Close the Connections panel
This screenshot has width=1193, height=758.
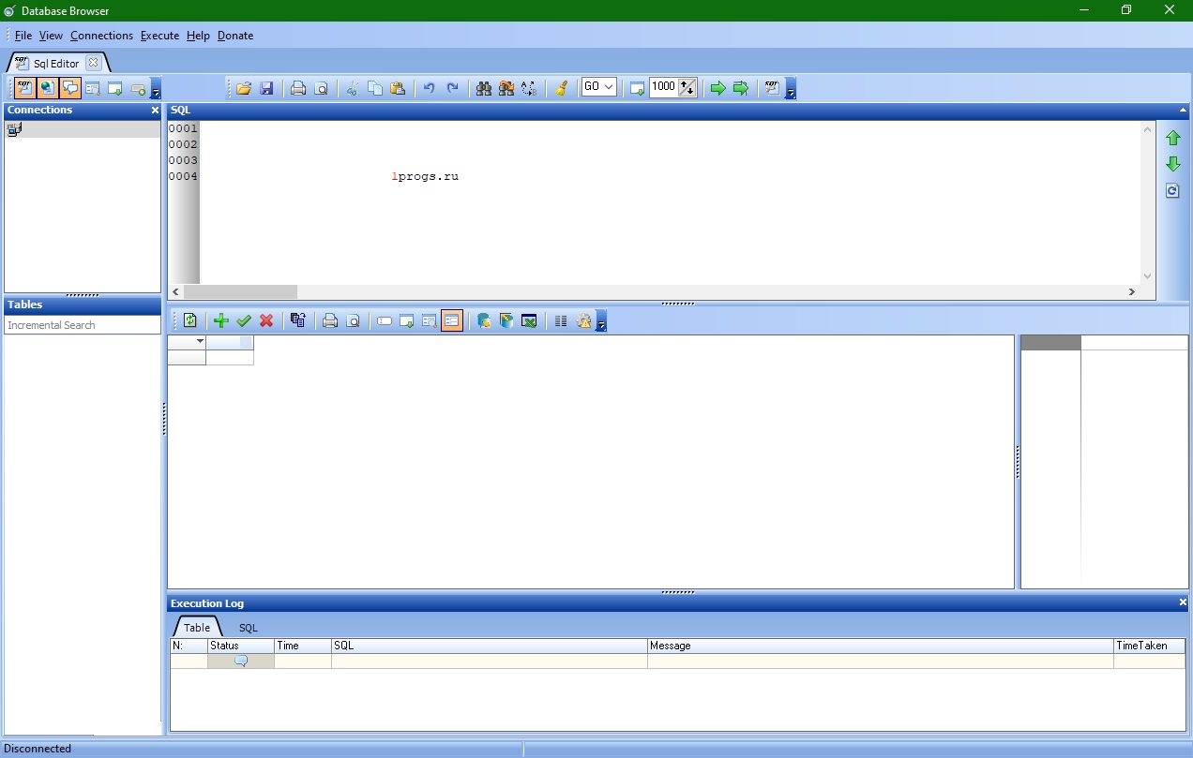pyautogui.click(x=155, y=110)
